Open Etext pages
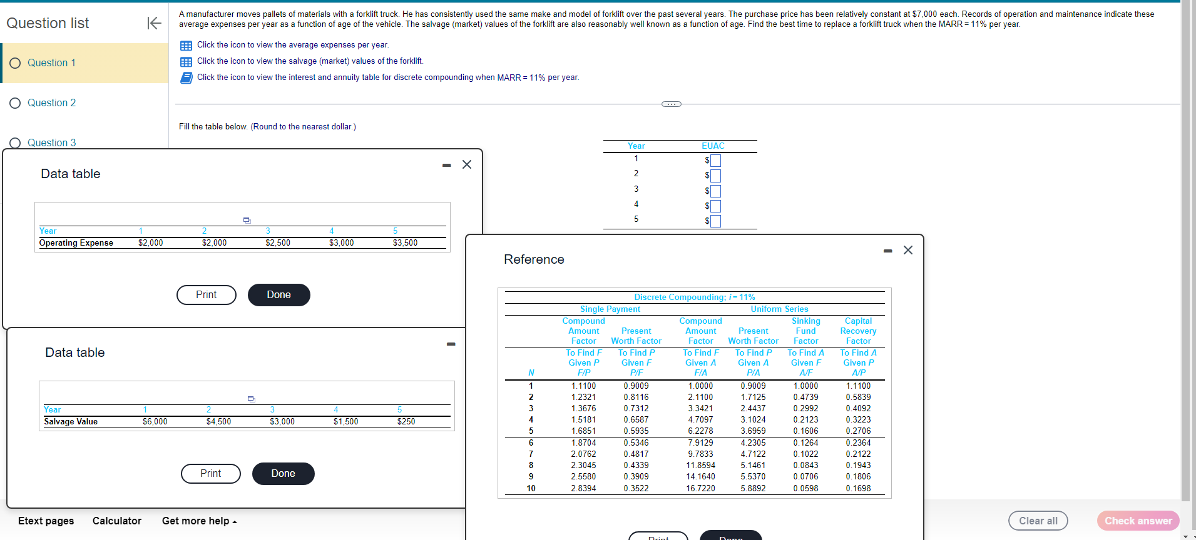1196x540 pixels. (46, 521)
